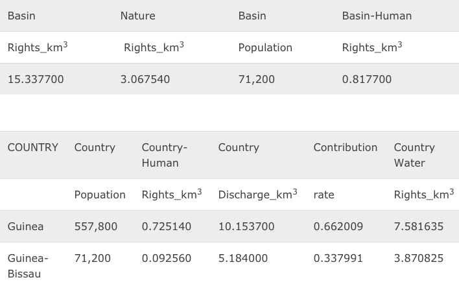Select Guinea-Bissau's water rights value 3.870825
459x282 pixels.
point(419,258)
